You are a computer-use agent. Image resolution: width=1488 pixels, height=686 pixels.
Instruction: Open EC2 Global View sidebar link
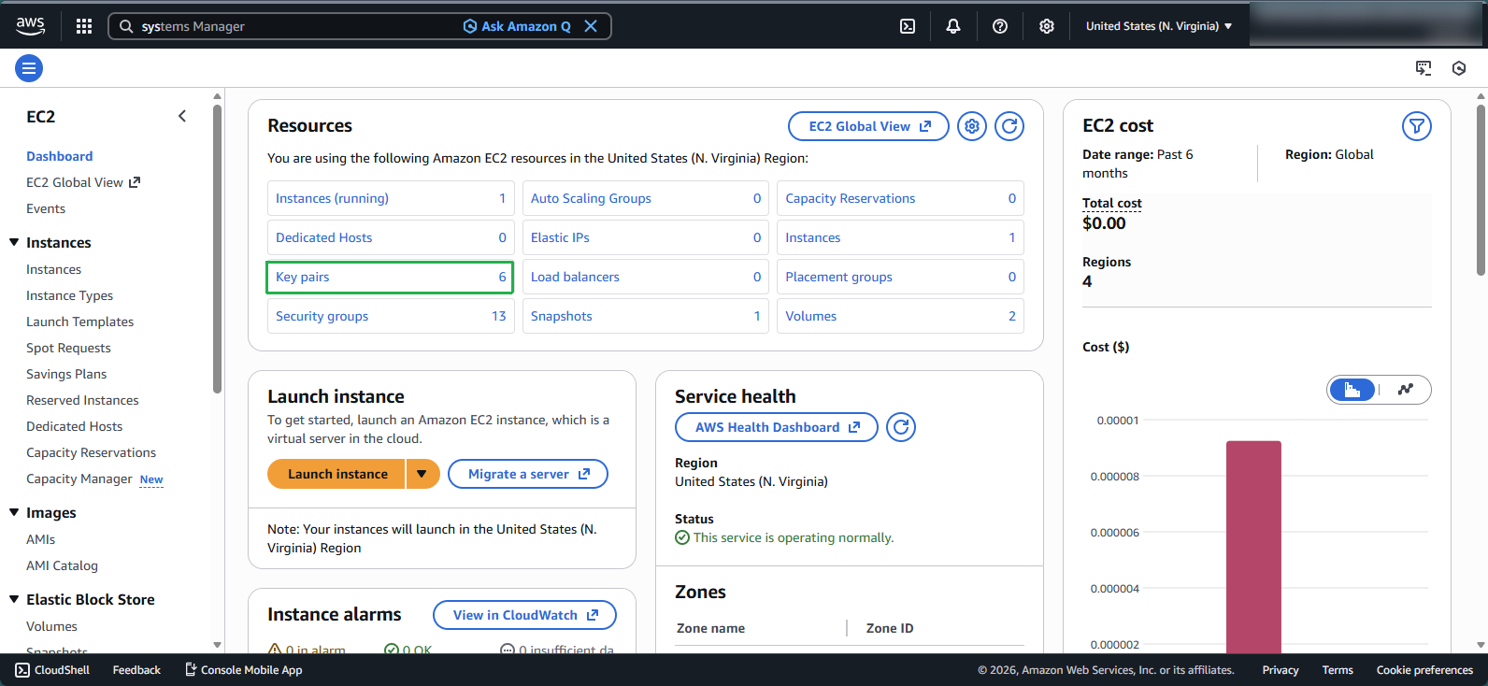click(83, 182)
